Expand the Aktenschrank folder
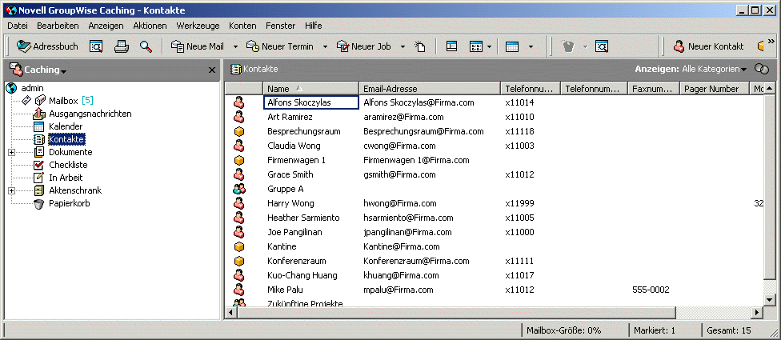This screenshot has height=340, width=781. tap(11, 190)
